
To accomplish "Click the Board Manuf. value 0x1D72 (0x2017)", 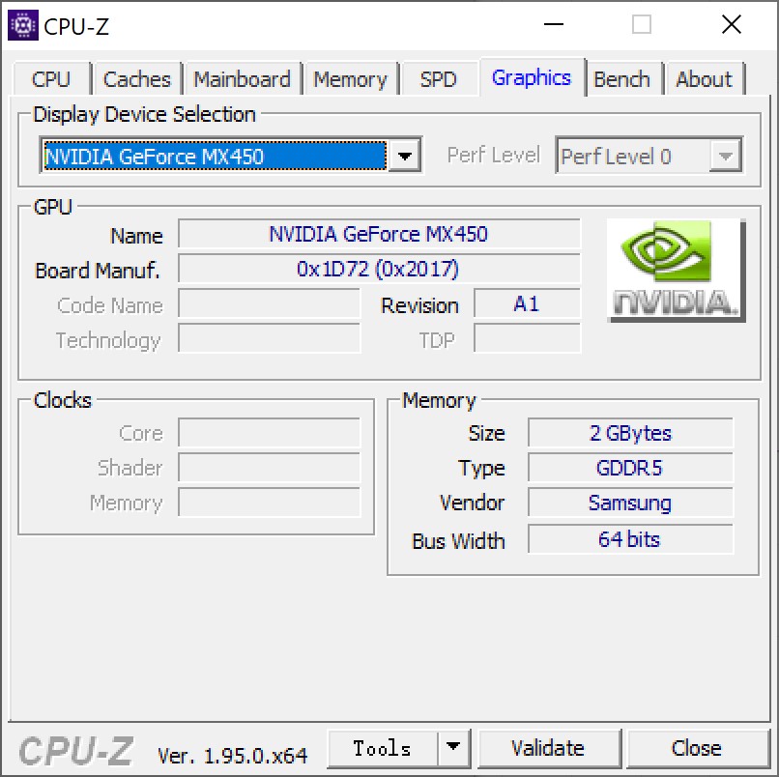I will point(379,269).
